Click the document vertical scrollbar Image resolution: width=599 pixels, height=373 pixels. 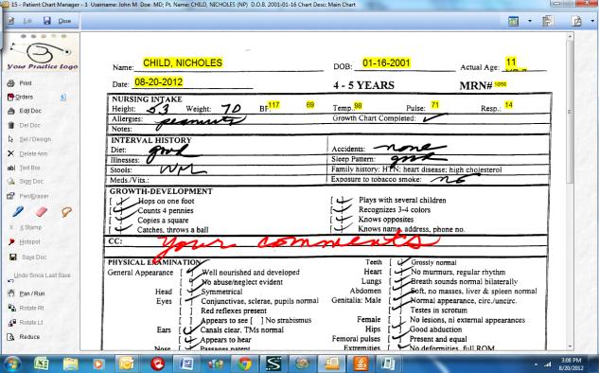[570, 191]
